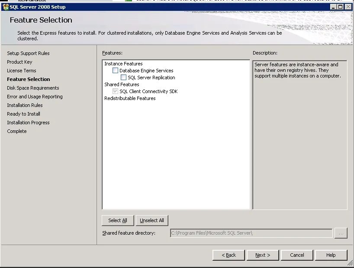Click the SQL Server Setup title bar icon
354x268 pixels.
pos(6,7)
